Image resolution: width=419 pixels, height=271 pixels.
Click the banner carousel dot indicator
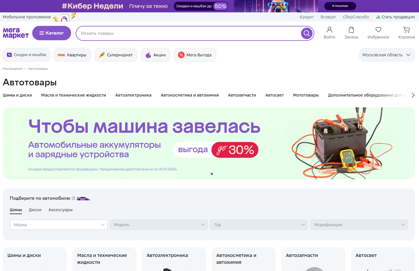point(212,174)
